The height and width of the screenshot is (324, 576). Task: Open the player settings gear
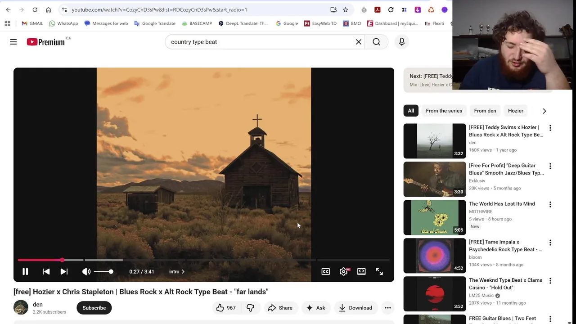[344, 271]
